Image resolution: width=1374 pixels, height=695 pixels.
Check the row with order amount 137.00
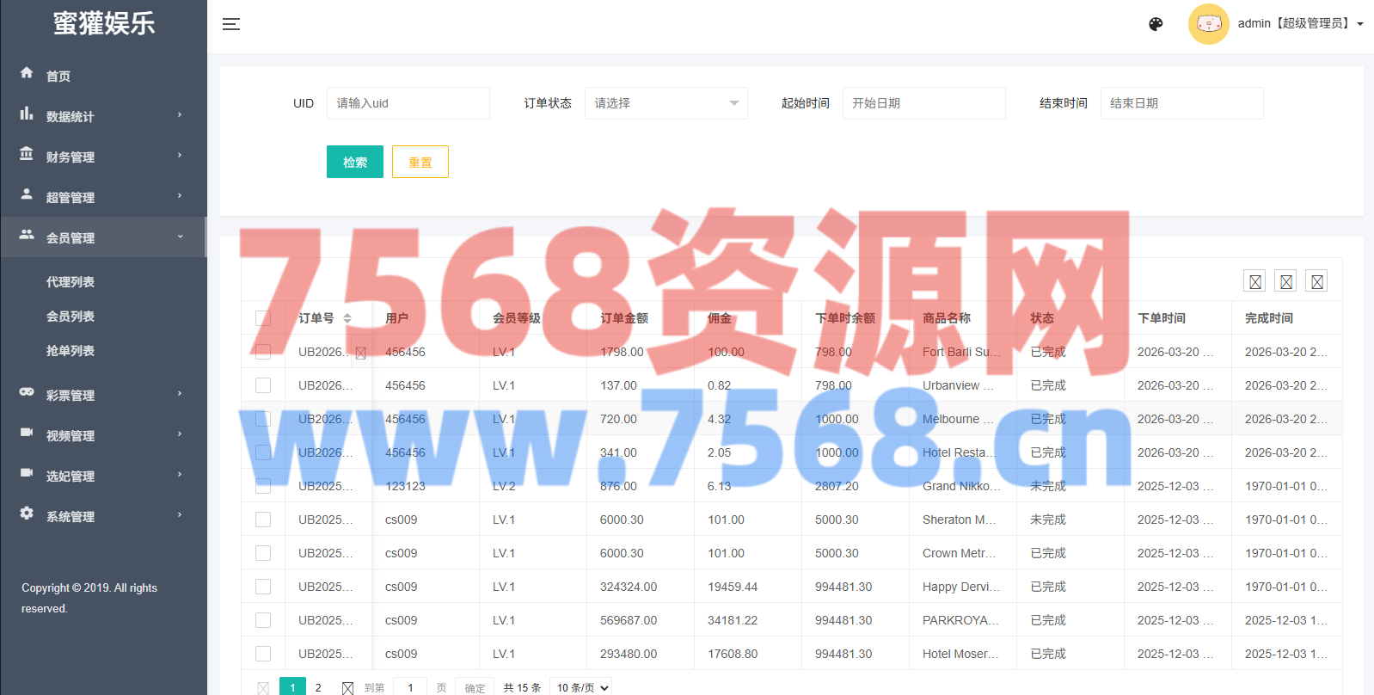263,385
